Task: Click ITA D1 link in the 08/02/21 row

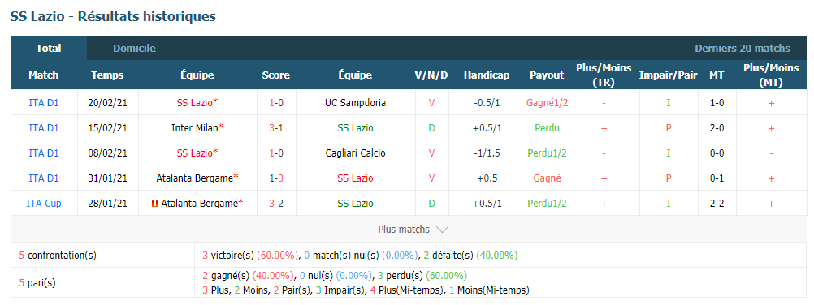Action: pos(44,153)
